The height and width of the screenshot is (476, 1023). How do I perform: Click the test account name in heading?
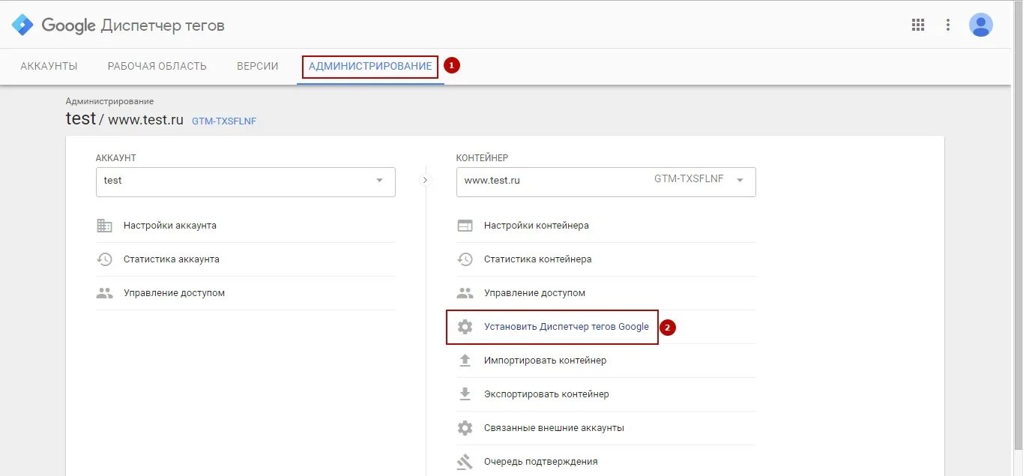click(81, 118)
